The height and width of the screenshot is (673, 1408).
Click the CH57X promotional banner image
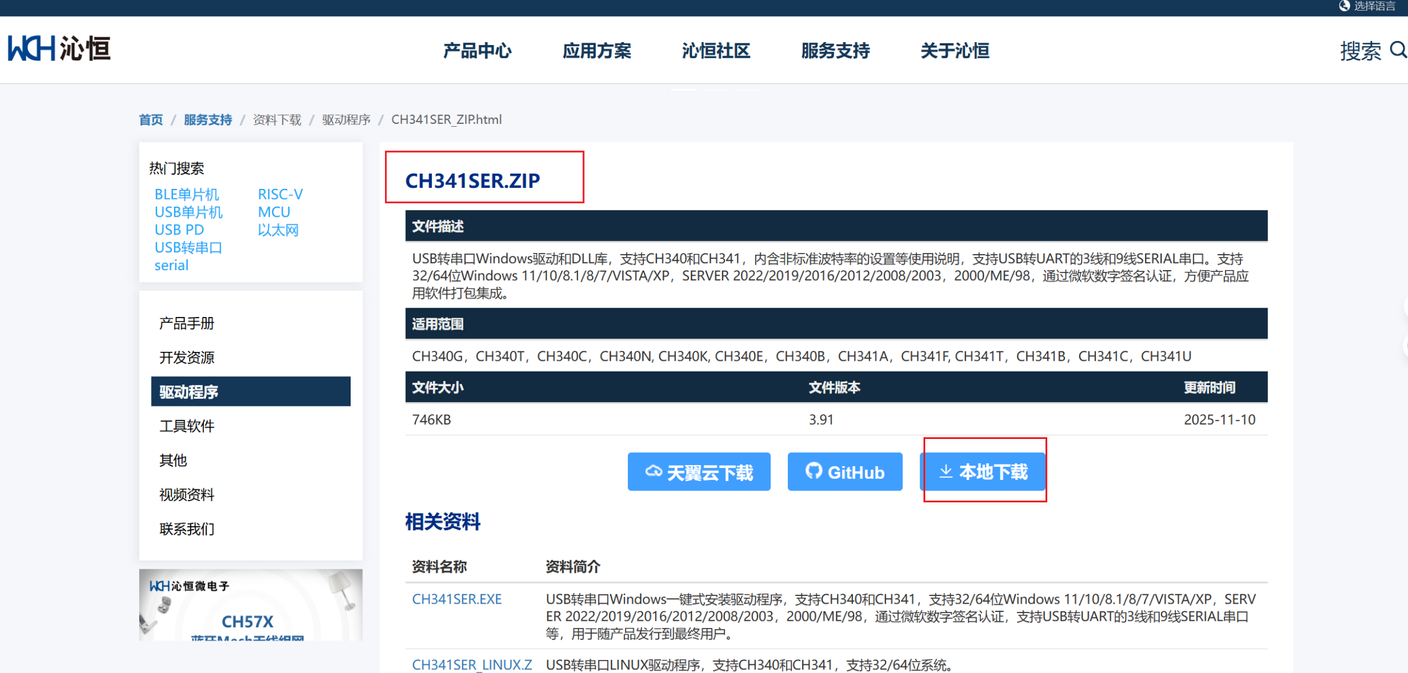[251, 605]
